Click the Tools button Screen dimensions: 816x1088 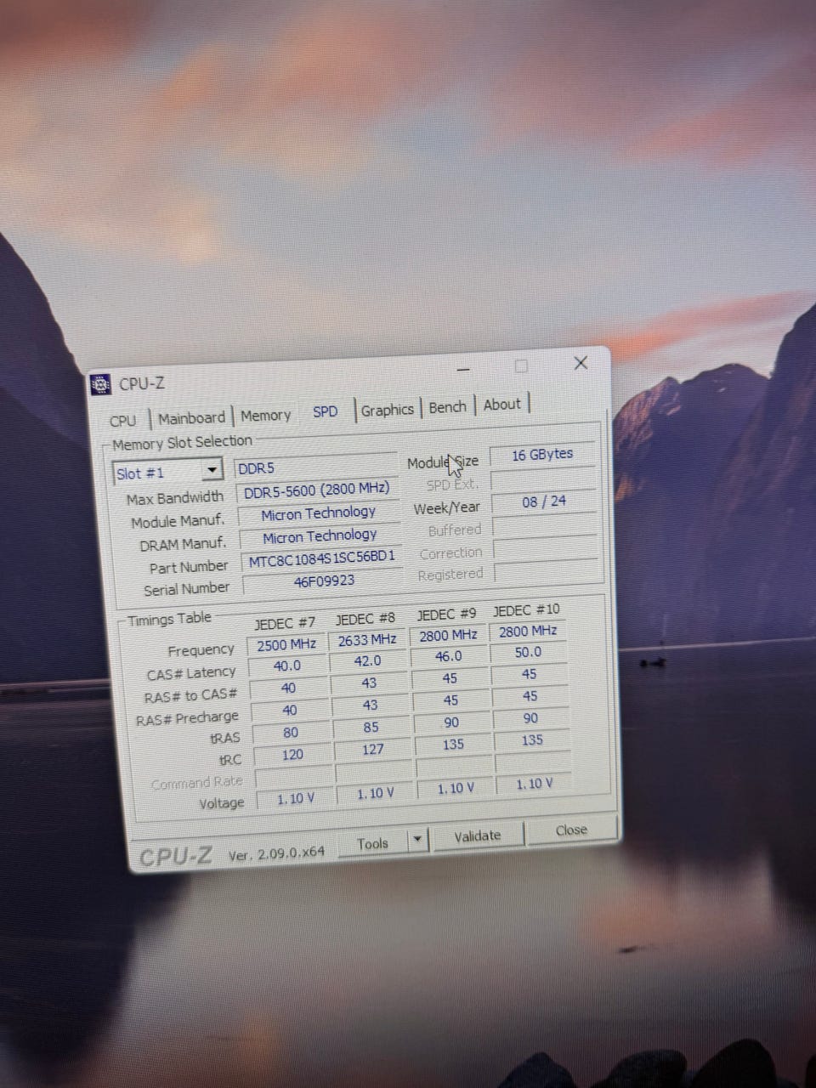coord(373,843)
